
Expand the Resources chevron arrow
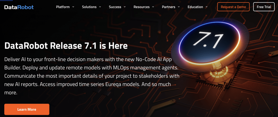click(x=153, y=7)
